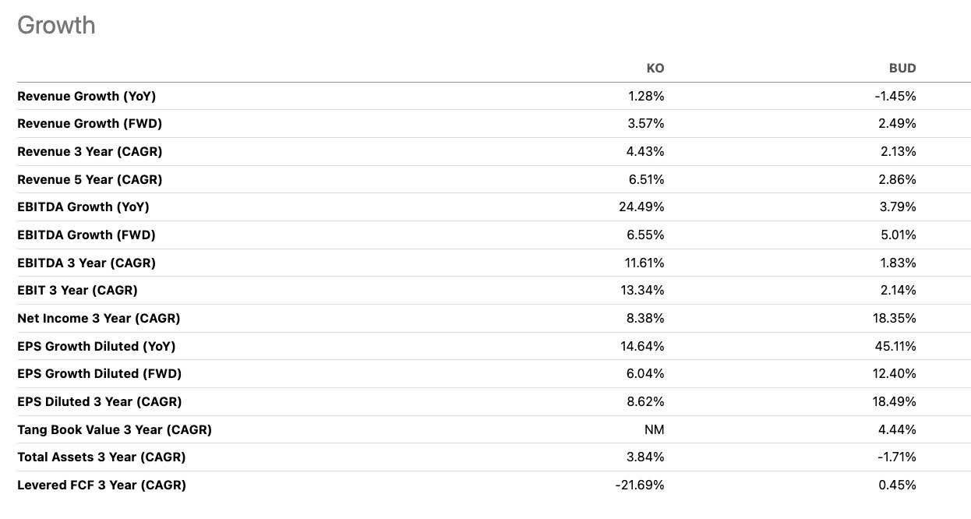Select the EBITDA Growth (FWD) label
Screen dimensions: 971x519
(x=87, y=235)
